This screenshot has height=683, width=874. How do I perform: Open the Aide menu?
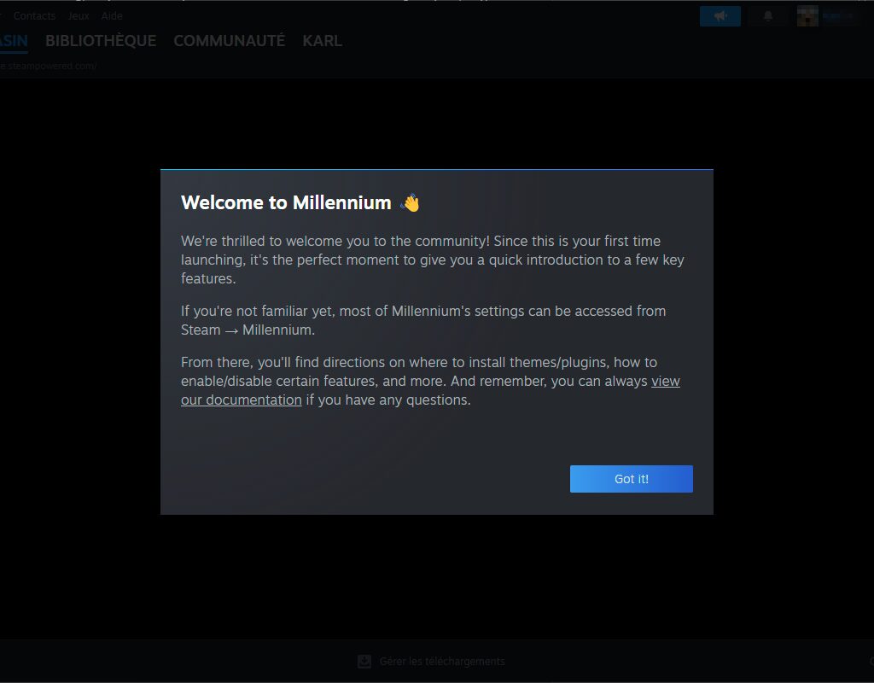tap(112, 15)
